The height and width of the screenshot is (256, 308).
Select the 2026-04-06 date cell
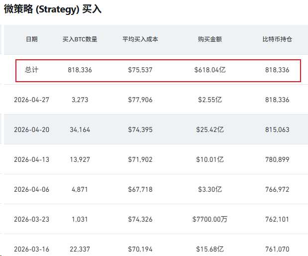(31, 190)
